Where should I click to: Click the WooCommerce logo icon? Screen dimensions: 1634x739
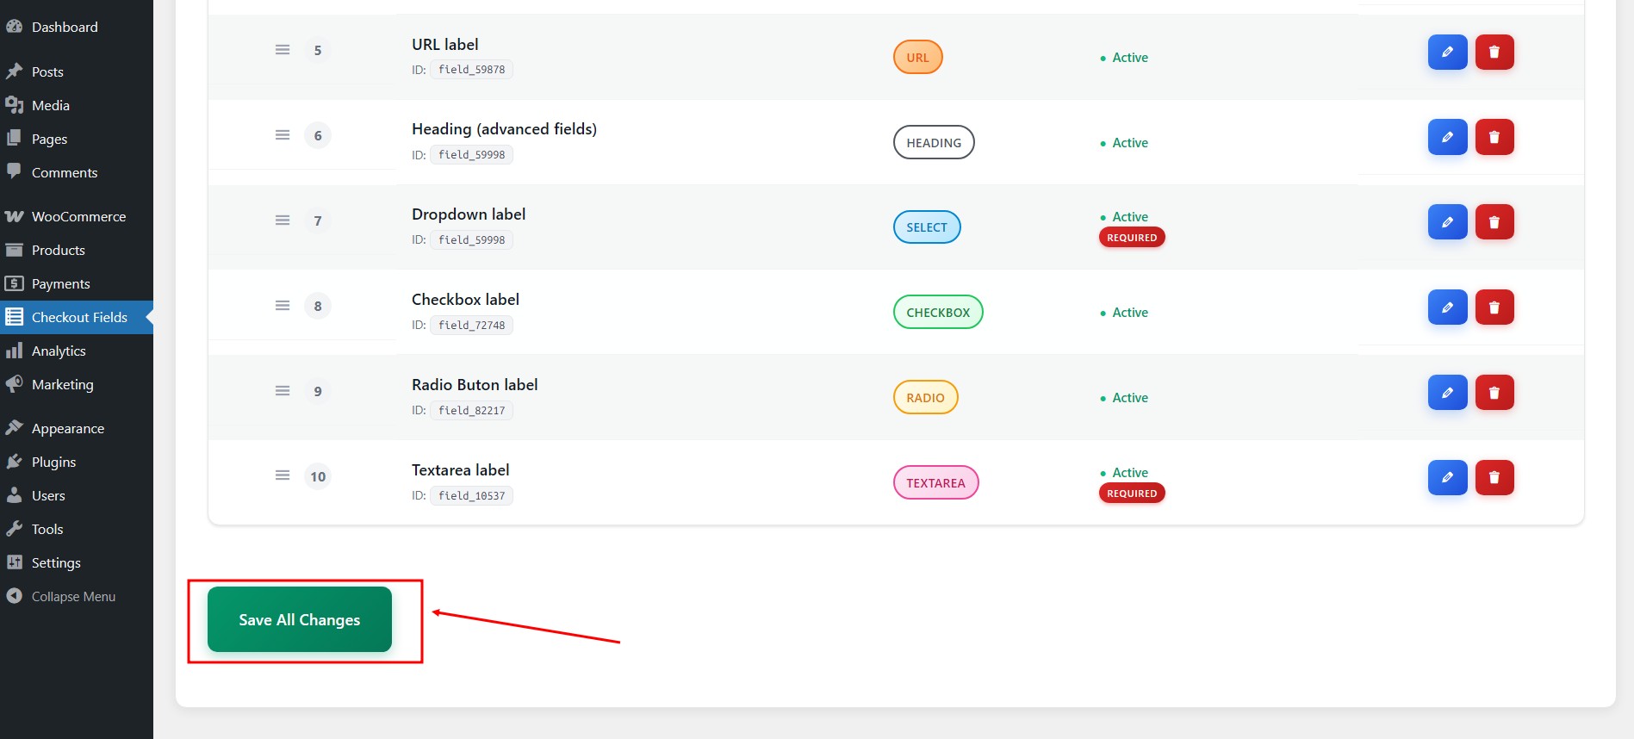(x=14, y=216)
